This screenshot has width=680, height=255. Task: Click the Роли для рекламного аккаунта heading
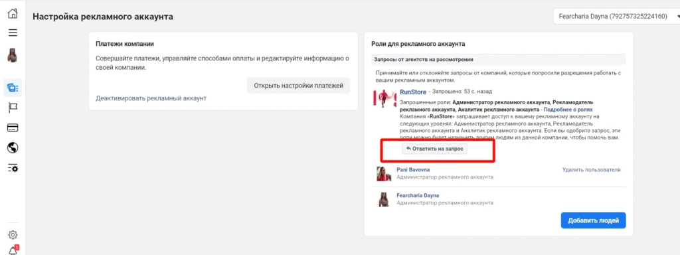point(418,44)
